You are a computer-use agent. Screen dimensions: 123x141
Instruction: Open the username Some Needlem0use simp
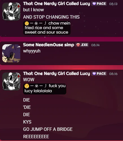(49, 45)
